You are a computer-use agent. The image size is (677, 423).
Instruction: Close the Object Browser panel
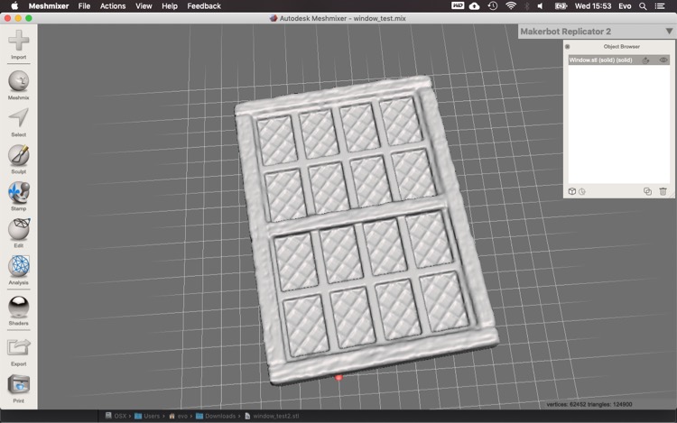pyautogui.click(x=568, y=47)
